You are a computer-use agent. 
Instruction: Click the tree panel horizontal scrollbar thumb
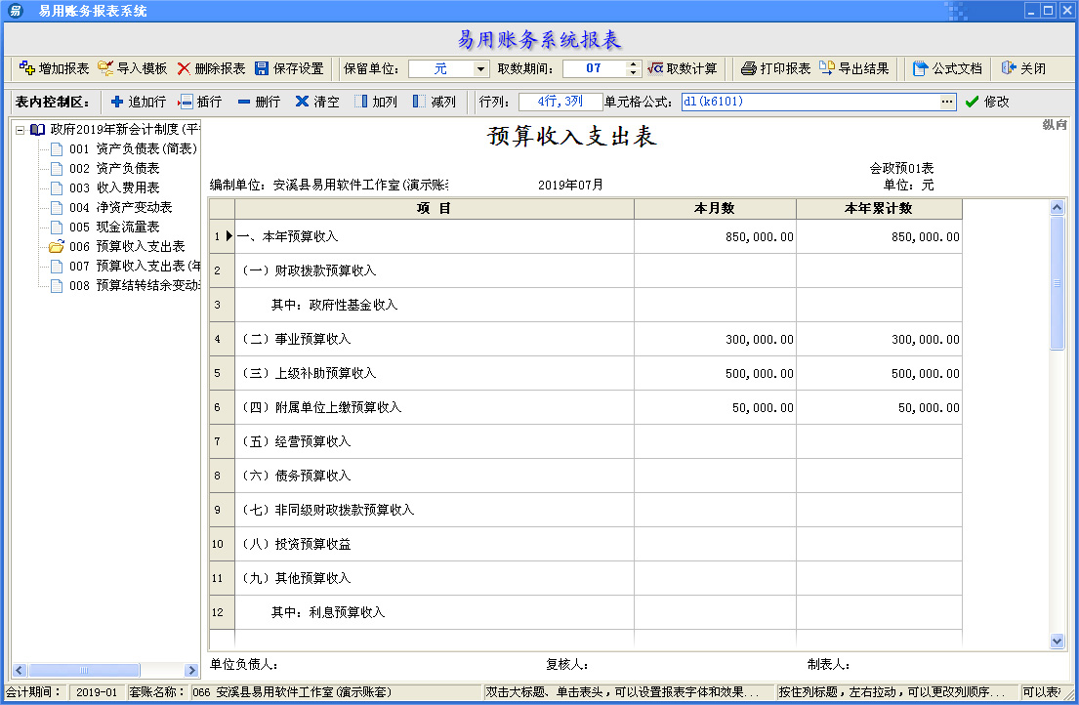pos(84,670)
